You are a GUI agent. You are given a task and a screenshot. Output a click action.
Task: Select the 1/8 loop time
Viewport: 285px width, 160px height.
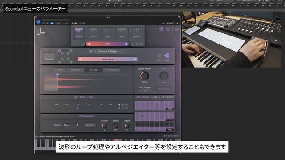pos(89,108)
